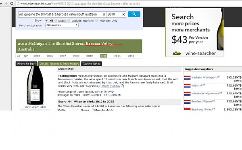The width and height of the screenshot is (242, 150).
Task: Click the Netherlands flag next to Wijny.nl
Action: (x=187, y=85)
